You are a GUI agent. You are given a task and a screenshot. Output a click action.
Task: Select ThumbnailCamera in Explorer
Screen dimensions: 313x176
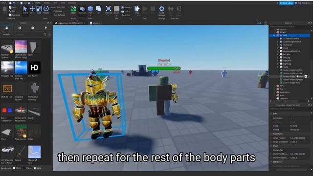click(291, 39)
